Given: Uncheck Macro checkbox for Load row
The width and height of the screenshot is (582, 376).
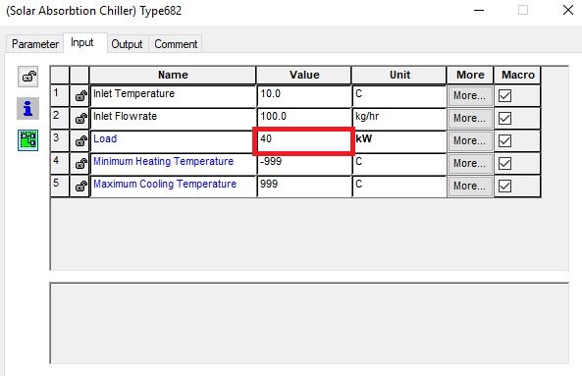Looking at the screenshot, I should pyautogui.click(x=504, y=141).
